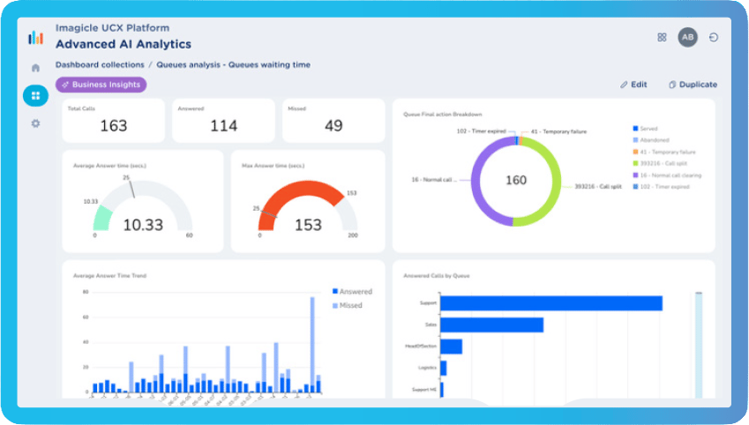Click the Answered 114 card
This screenshot has width=749, height=425.
(223, 120)
